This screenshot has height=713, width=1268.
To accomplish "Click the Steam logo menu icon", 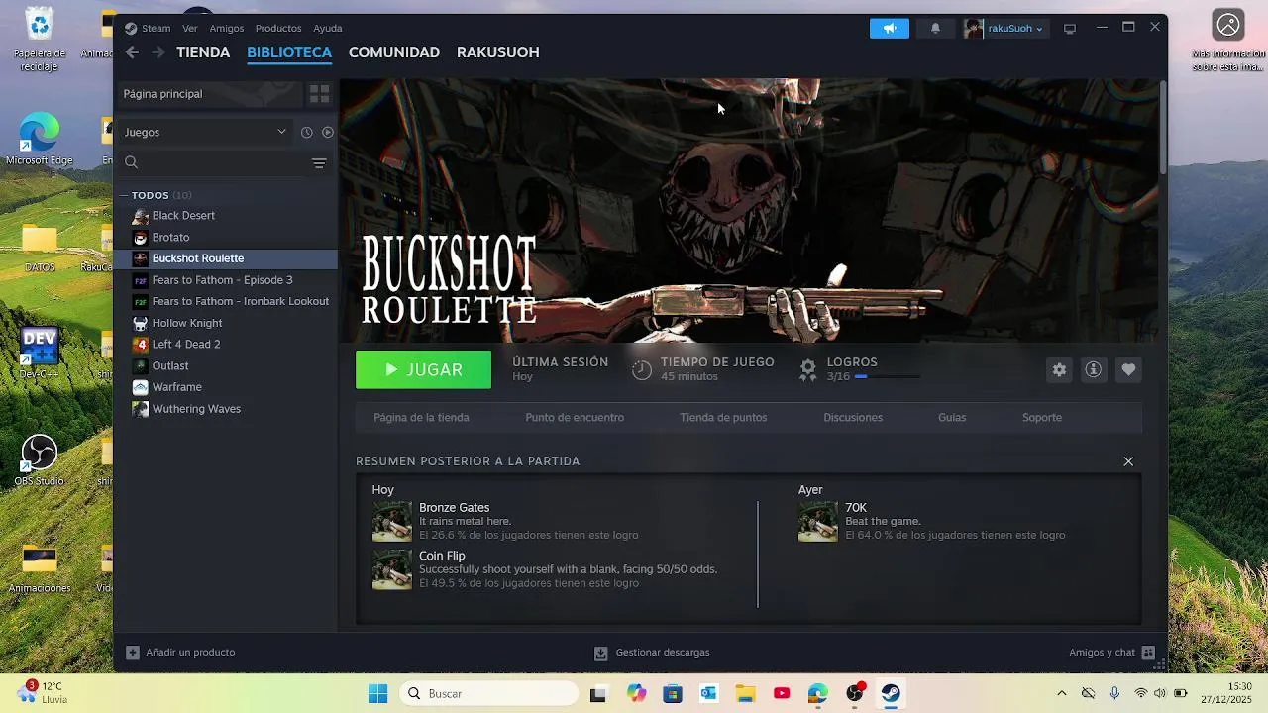I will coord(131,28).
